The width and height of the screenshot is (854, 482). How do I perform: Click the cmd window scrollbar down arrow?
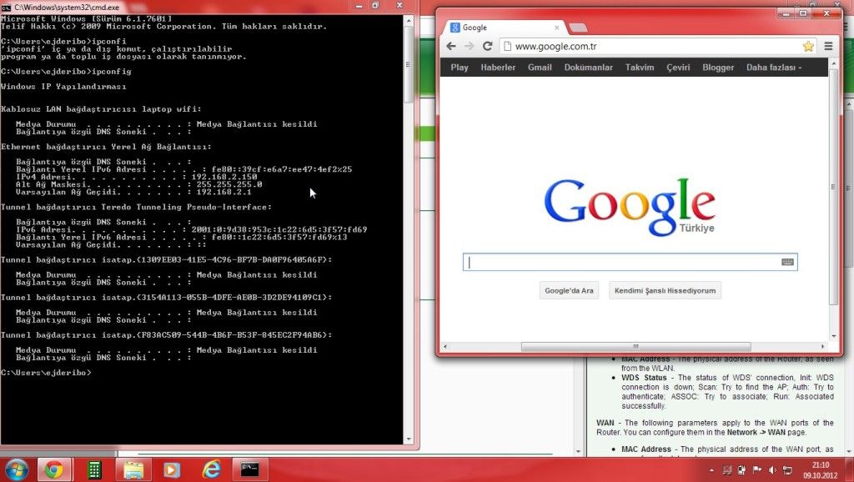[409, 439]
